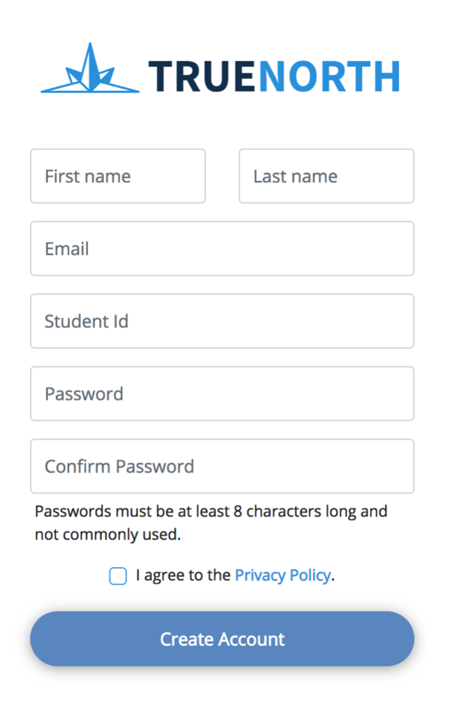The width and height of the screenshot is (471, 702).
Task: Focus the First name input field
Action: 117,176
